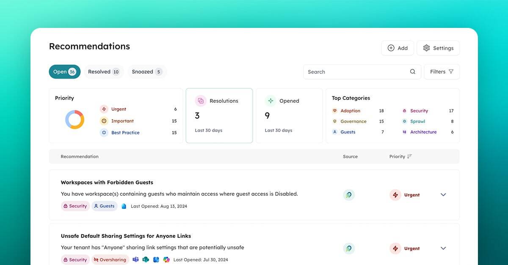The height and width of the screenshot is (265, 508).
Task: Open Settings via the gear button
Action: point(438,48)
